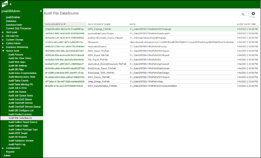Open Audit Collect Target Source

tap(23, 122)
